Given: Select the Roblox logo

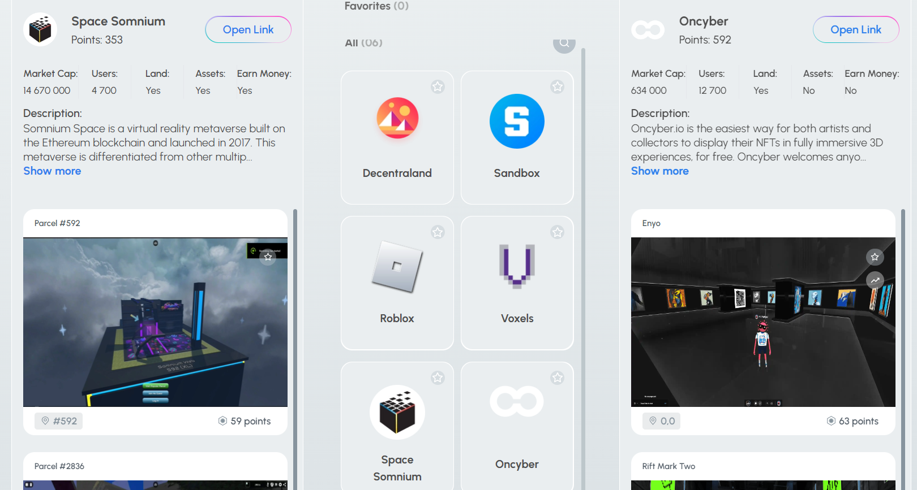Looking at the screenshot, I should [x=397, y=266].
